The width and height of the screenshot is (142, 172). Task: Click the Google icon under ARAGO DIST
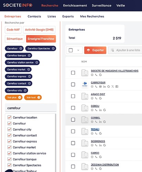click(100, 98)
